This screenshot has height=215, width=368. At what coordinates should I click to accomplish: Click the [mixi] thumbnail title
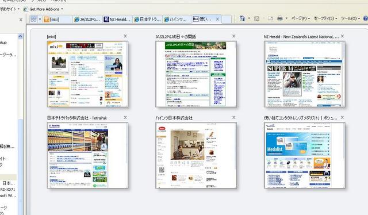(x=51, y=37)
